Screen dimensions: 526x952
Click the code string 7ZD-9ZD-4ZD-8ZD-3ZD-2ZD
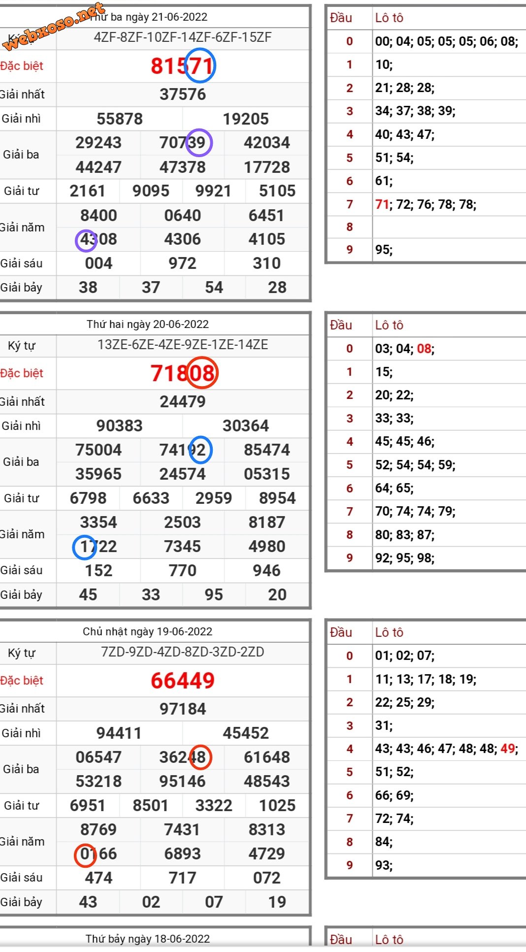click(183, 652)
